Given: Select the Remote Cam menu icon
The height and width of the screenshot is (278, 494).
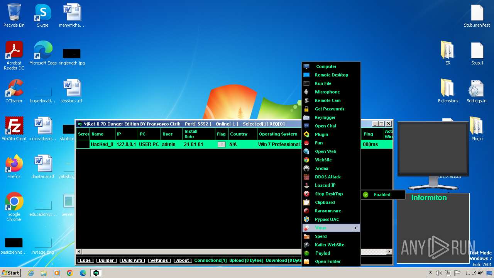Looking at the screenshot, I should point(306,100).
